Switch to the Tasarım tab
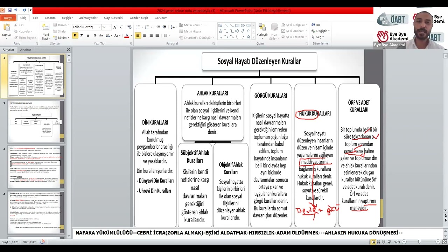The height and width of the screenshot is (252, 448). (x=50, y=18)
